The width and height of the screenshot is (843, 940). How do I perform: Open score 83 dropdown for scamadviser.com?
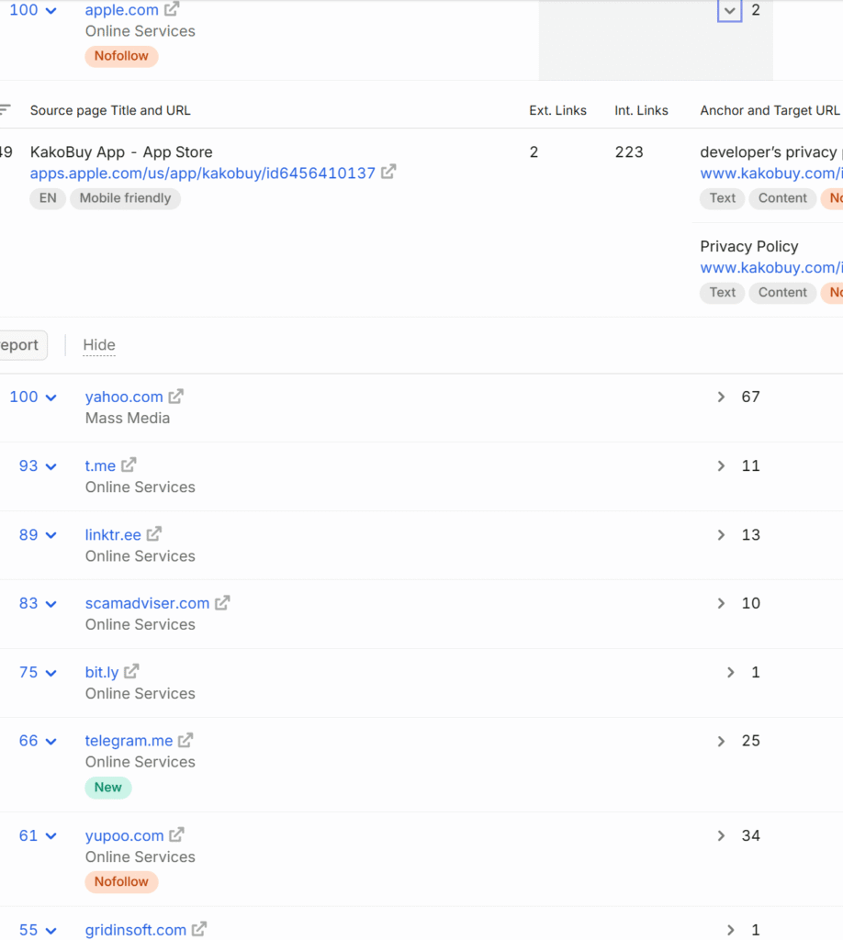[x=51, y=604]
